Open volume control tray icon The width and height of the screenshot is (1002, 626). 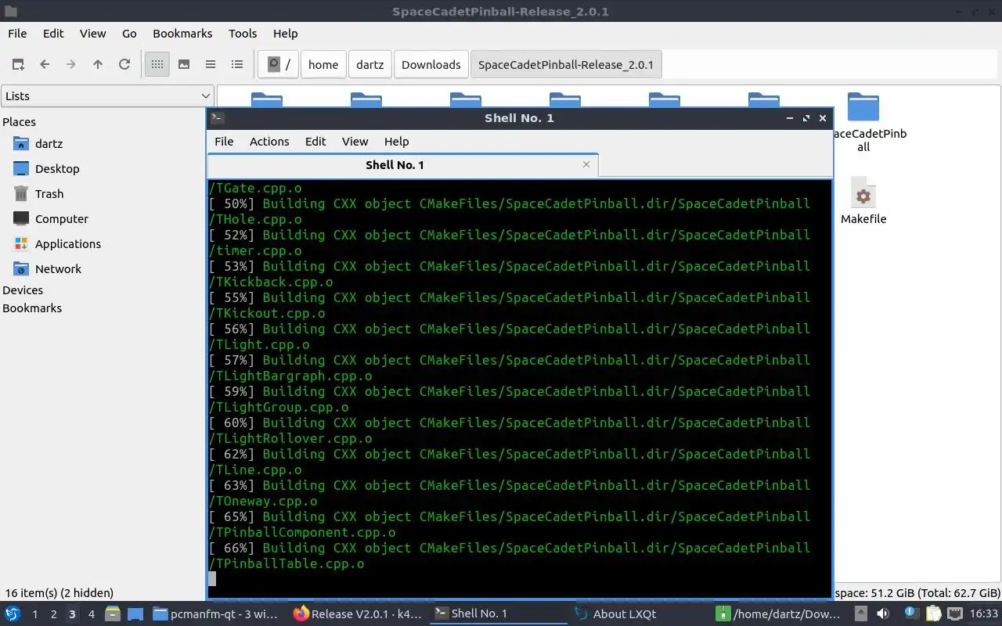click(883, 613)
